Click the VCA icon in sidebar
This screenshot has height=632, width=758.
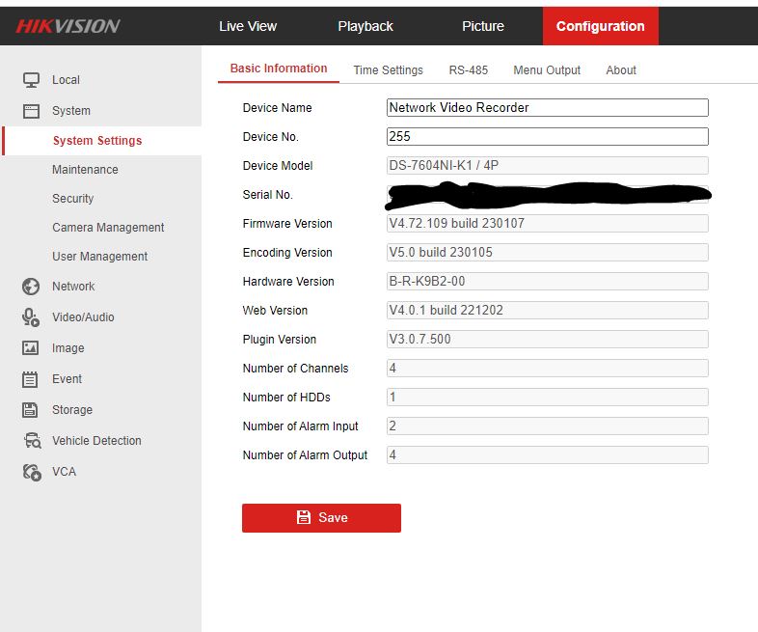(31, 472)
